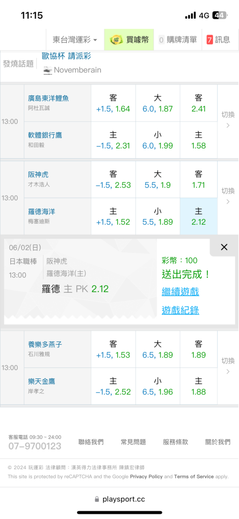This screenshot has height=519, width=239.
Task: Toggle the selected 主 2.12 Lotte pick
Action: pos(199,216)
